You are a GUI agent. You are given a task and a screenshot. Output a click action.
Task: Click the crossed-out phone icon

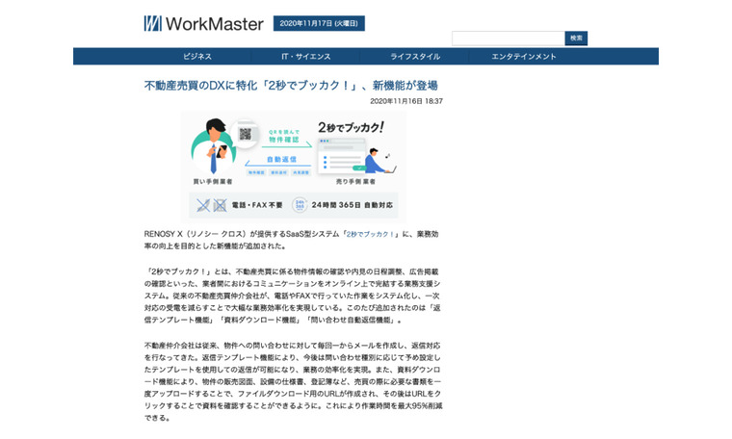[x=203, y=204]
